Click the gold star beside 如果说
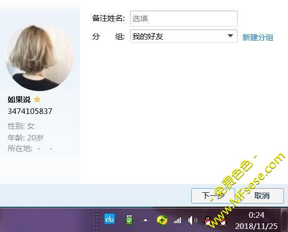The height and width of the screenshot is (232, 288). [x=37, y=99]
